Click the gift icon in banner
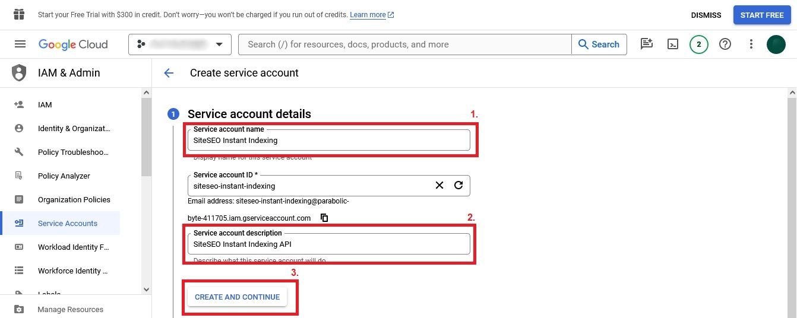This screenshot has width=797, height=318. (20, 14)
